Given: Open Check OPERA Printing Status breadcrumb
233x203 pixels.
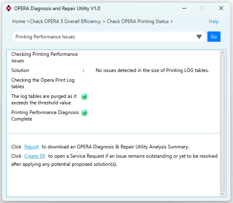Looking at the screenshot, I should [x=138, y=21].
